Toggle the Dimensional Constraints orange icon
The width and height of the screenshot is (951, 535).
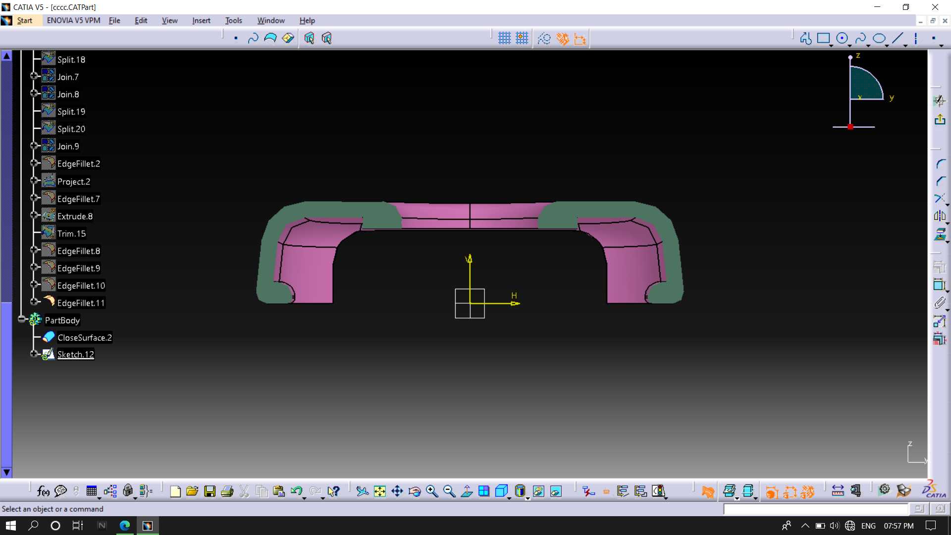[580, 38]
